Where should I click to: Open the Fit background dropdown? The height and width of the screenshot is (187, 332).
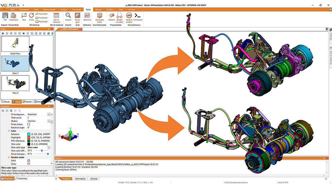pyautogui.click(x=49, y=114)
